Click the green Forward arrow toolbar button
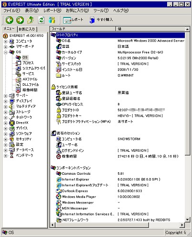The image size is (192, 237). (20, 20)
